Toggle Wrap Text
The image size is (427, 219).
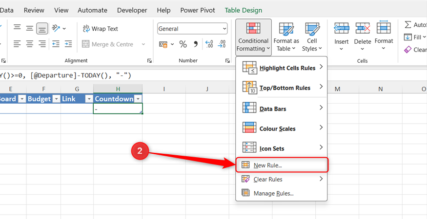point(100,29)
